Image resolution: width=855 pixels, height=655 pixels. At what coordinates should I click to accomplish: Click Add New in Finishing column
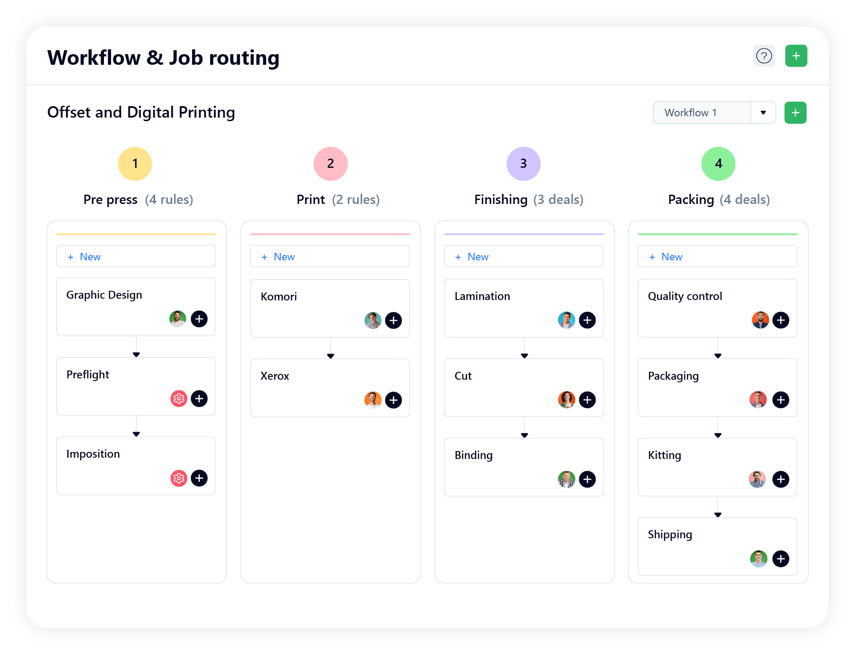click(x=477, y=257)
